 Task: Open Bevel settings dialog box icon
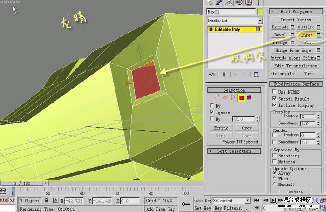[x=292, y=35]
